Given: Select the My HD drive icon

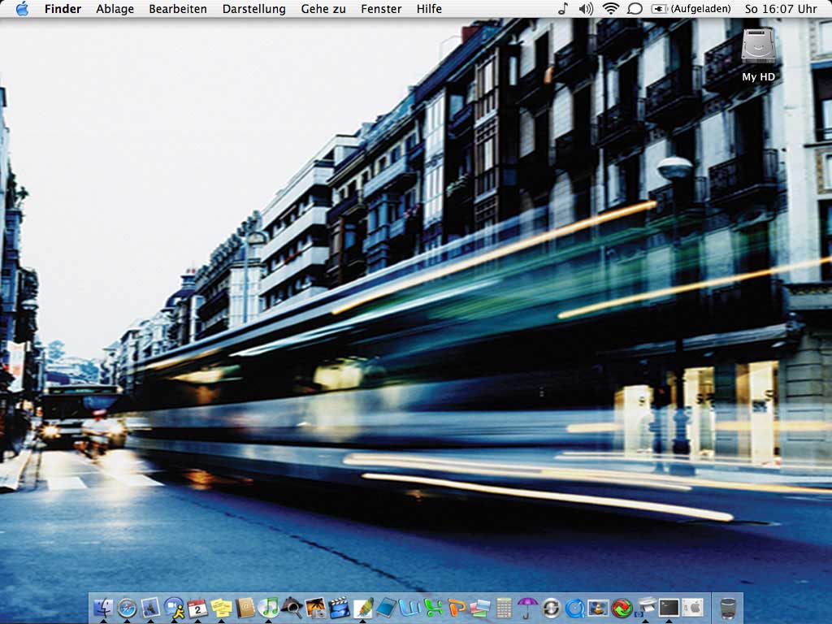Looking at the screenshot, I should [x=758, y=54].
